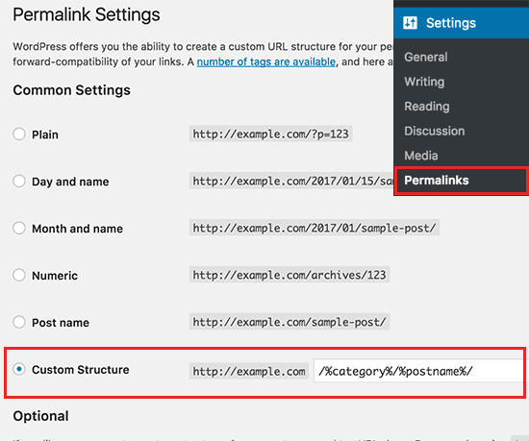The width and height of the screenshot is (529, 441).
Task: Click the Post name sample-post URL
Action: pos(290,322)
